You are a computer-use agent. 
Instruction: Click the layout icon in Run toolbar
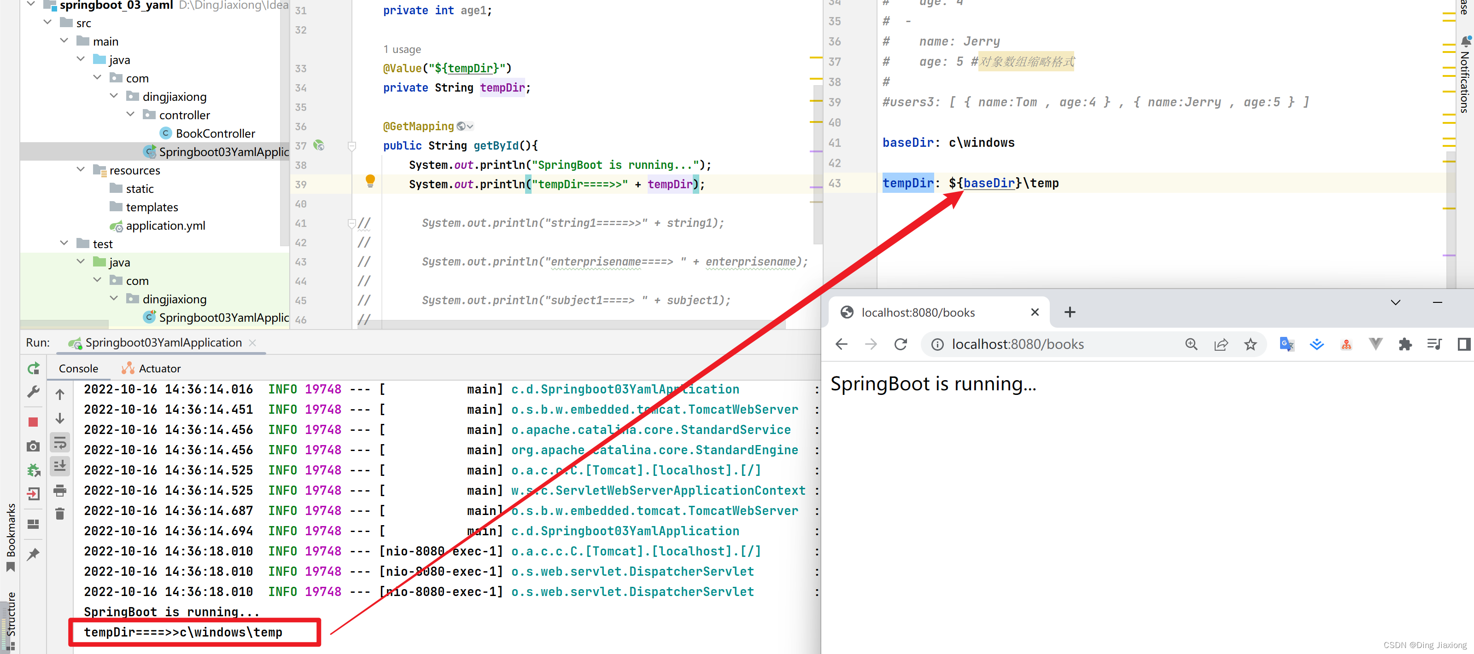pyautogui.click(x=33, y=524)
